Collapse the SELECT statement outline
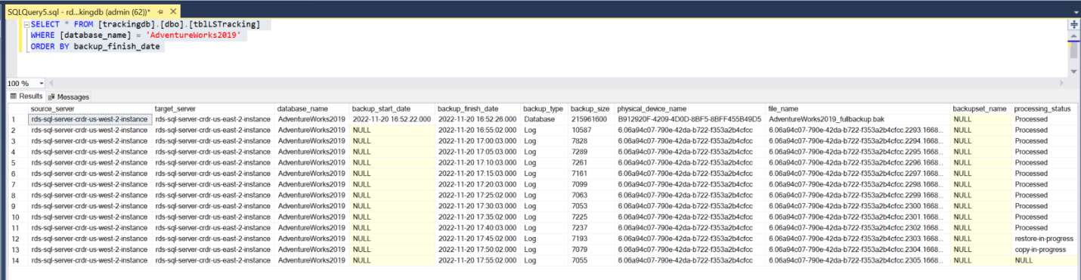The width and height of the screenshot is (1081, 280). click(x=26, y=25)
